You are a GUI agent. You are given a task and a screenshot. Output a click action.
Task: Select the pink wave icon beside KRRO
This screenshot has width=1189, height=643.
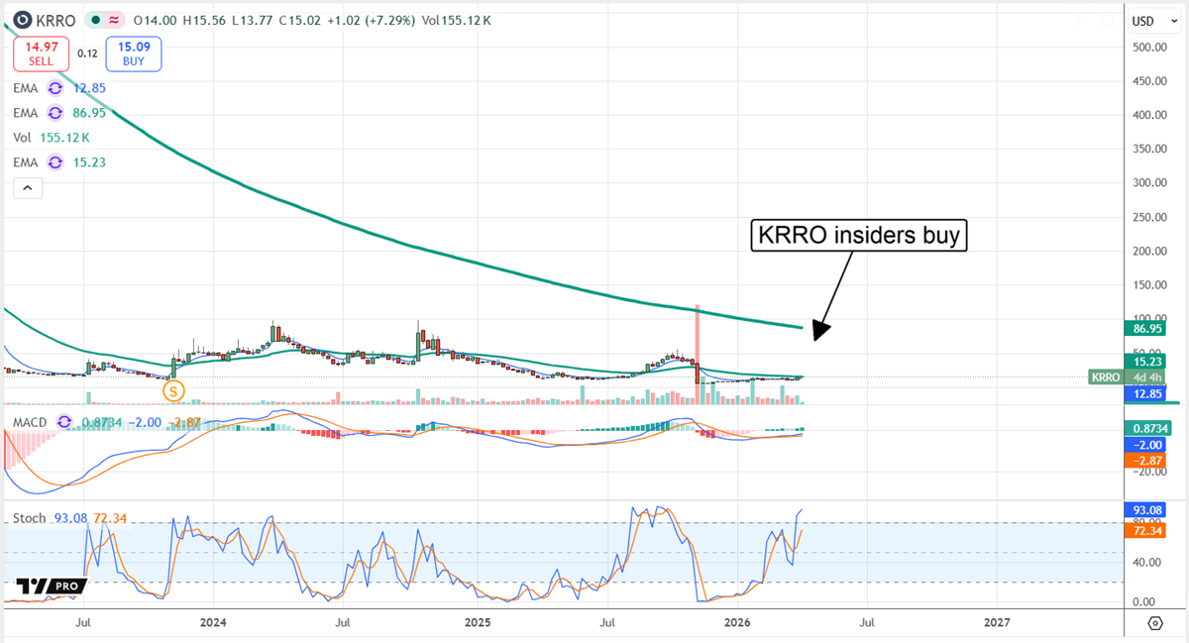click(x=114, y=19)
